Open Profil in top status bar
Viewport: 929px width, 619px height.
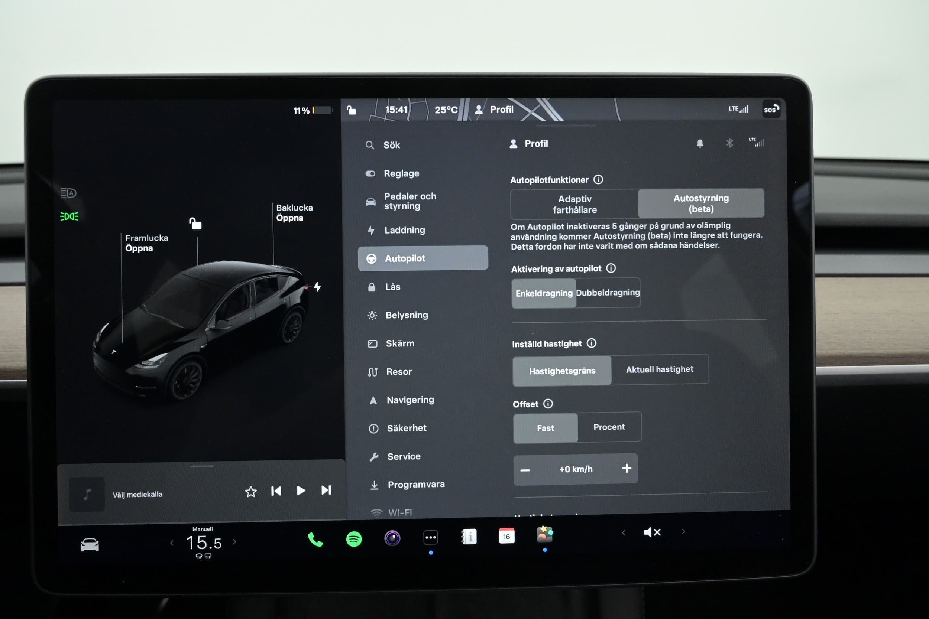(x=494, y=109)
